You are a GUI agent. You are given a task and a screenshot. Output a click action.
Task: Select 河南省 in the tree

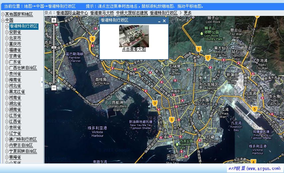15,98
